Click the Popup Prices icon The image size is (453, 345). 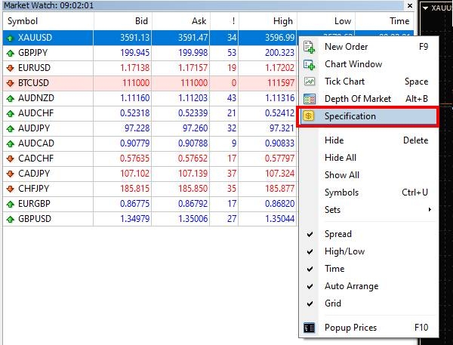click(310, 328)
